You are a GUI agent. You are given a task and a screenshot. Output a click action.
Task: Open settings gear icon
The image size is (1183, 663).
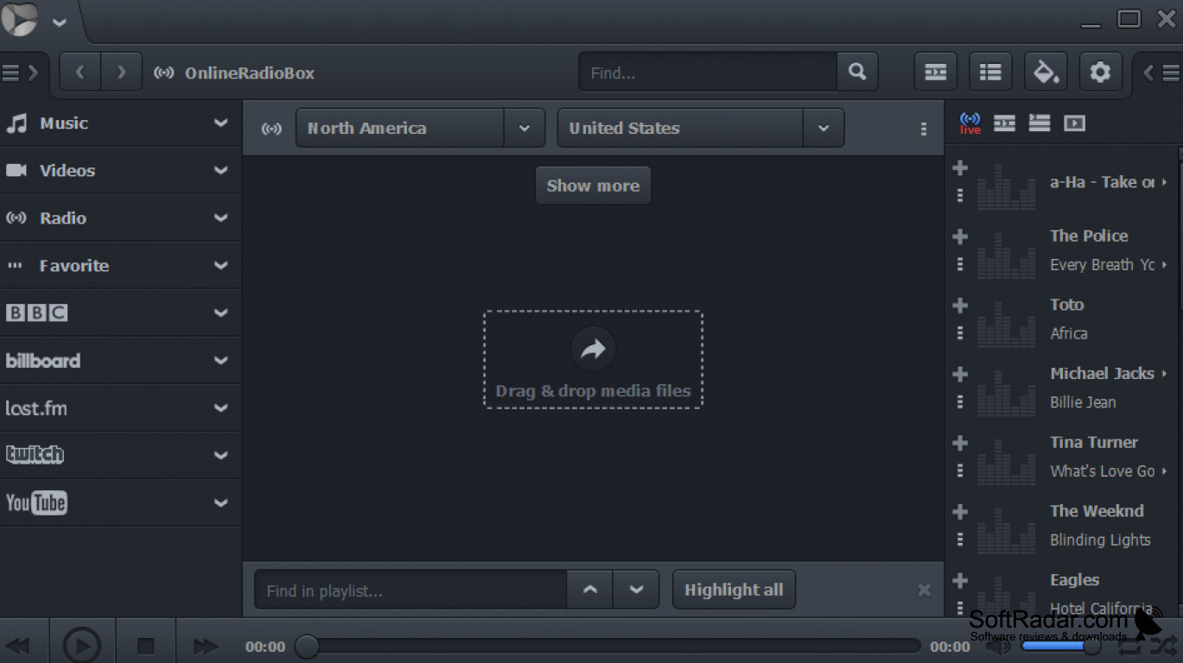point(1100,73)
